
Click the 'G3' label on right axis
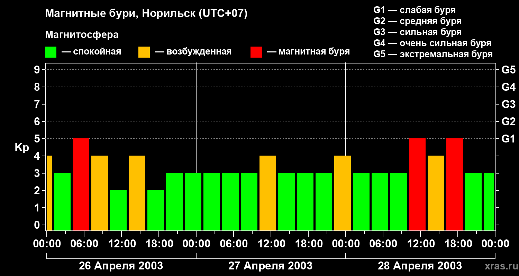coord(508,105)
